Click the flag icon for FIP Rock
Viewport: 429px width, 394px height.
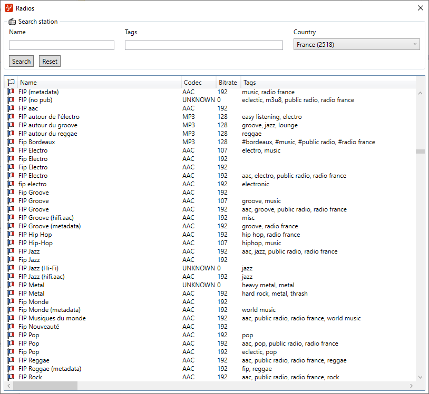point(11,377)
